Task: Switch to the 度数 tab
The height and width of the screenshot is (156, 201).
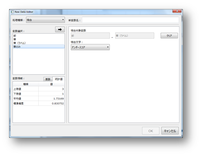Action: click(48, 79)
